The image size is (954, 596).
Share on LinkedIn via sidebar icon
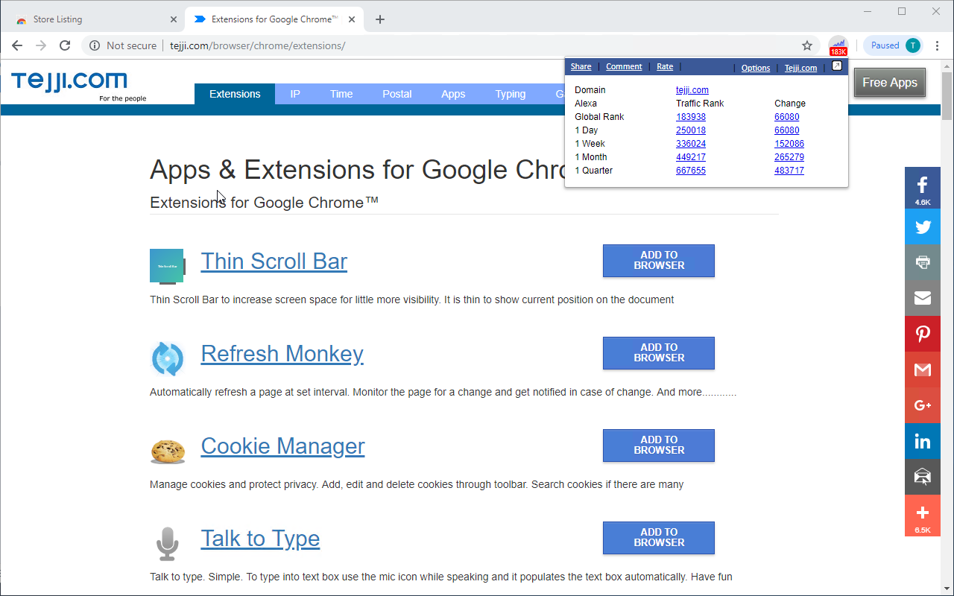(923, 441)
